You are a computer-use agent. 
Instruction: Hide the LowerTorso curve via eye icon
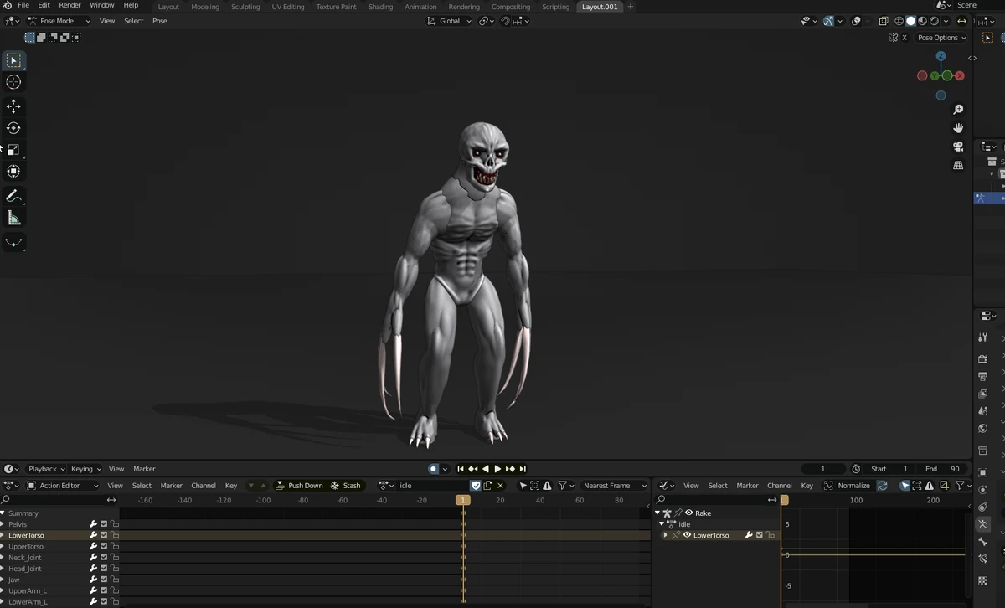(687, 535)
